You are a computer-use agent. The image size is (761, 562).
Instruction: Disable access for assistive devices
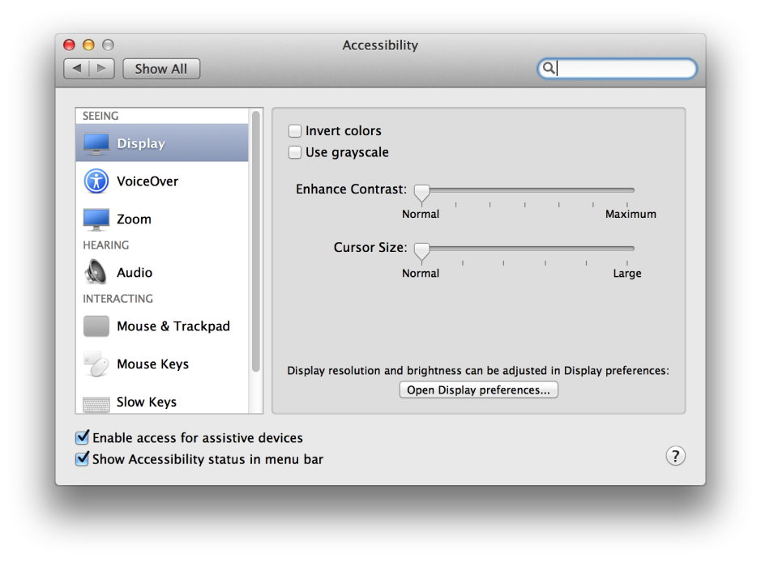[x=82, y=438]
